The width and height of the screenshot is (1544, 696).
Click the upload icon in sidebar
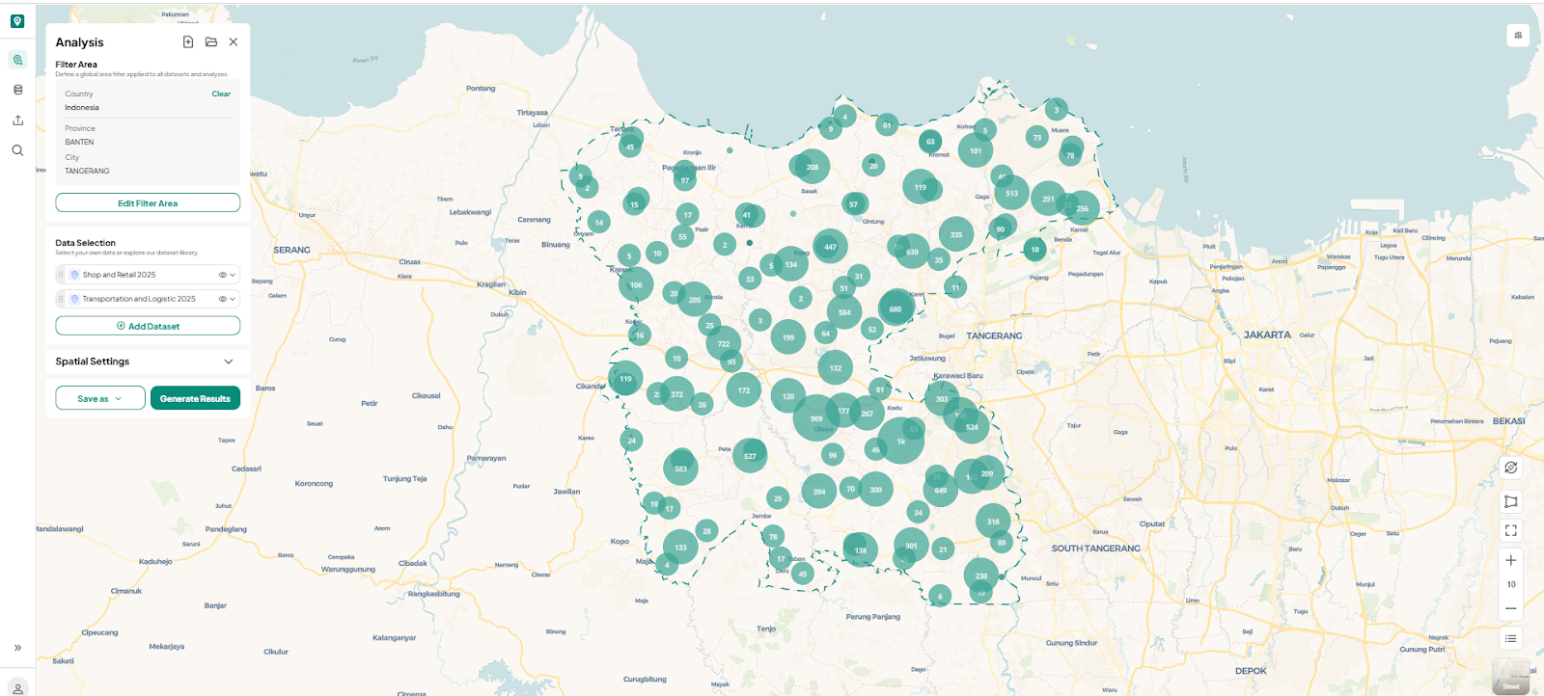click(x=17, y=120)
